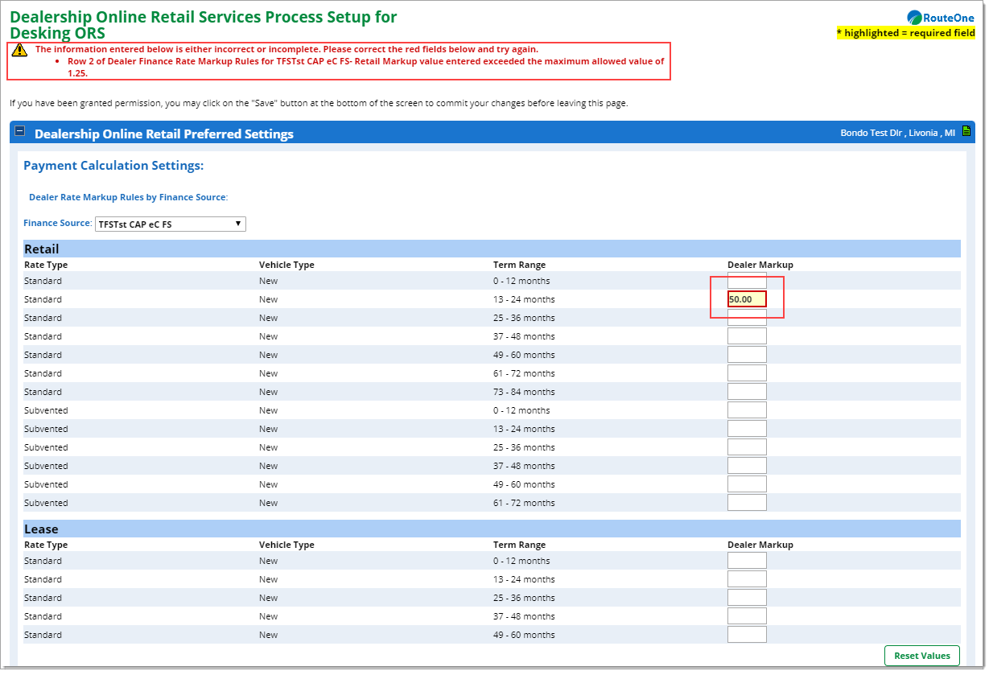Collapse the Dealership Online Retail Preferred Settings section
Viewport: 989px width, 675px height.
[x=20, y=131]
